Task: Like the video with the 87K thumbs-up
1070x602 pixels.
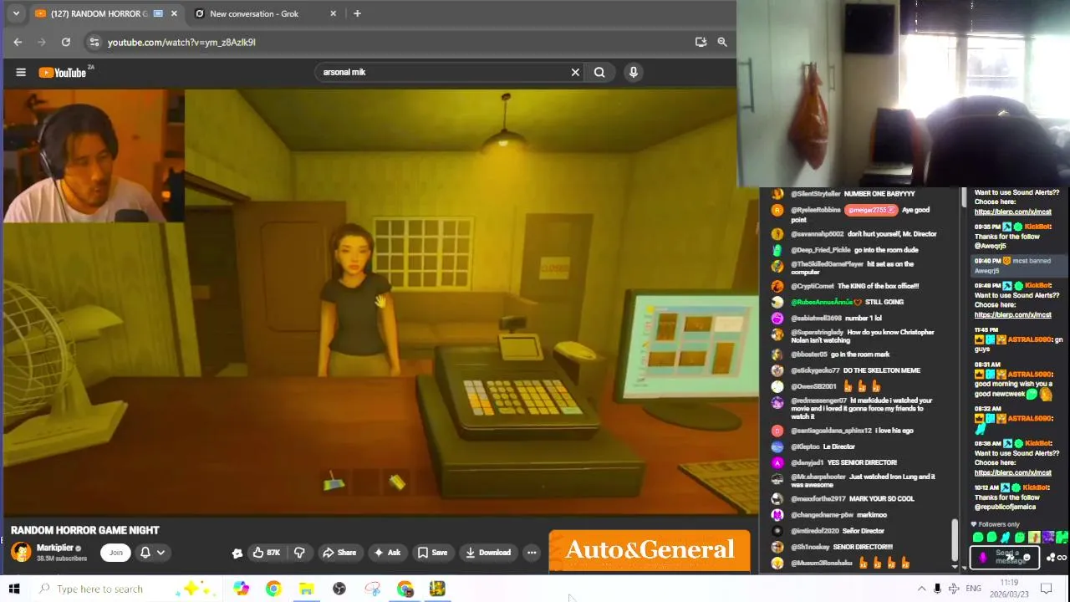Action: 267,552
